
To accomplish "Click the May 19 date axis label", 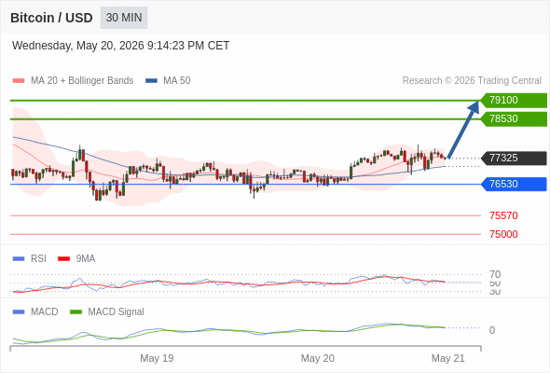I will (157, 358).
